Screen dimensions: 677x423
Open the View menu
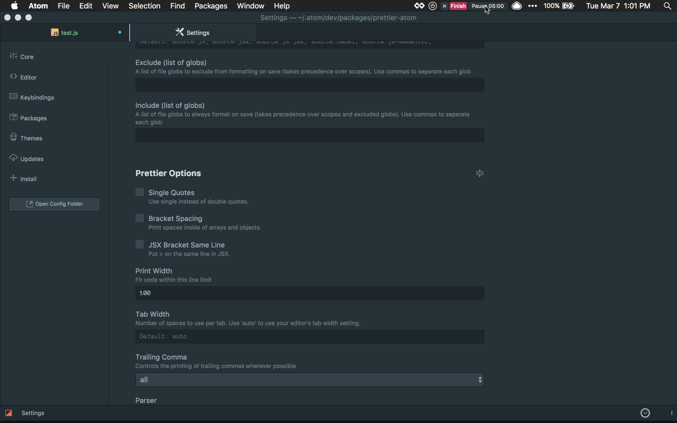coord(110,6)
